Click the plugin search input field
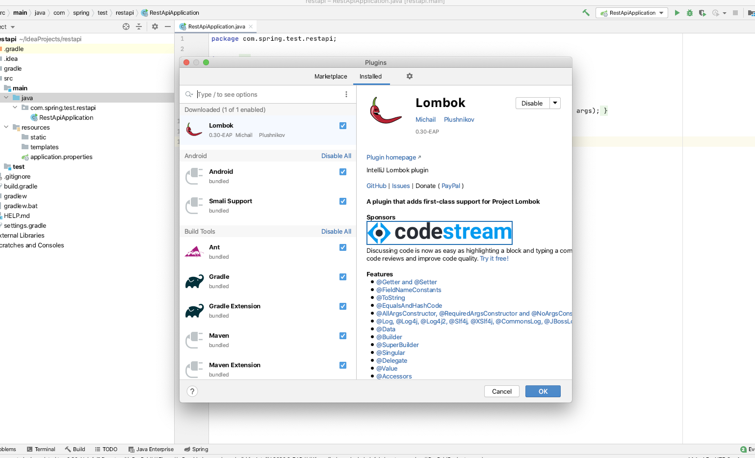 (x=268, y=94)
